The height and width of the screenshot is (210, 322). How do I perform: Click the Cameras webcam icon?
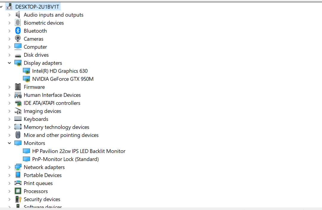[18, 39]
